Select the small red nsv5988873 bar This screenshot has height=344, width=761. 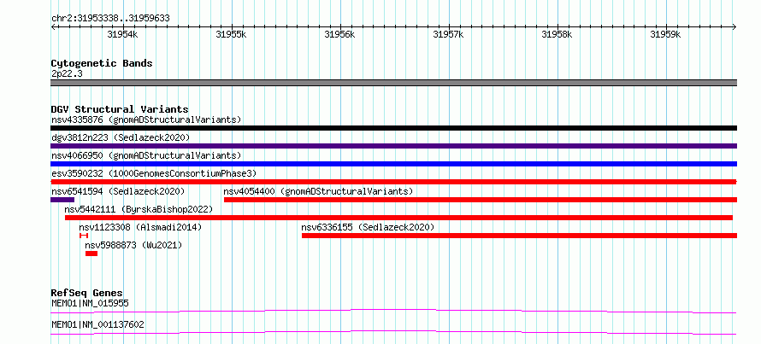point(91,254)
